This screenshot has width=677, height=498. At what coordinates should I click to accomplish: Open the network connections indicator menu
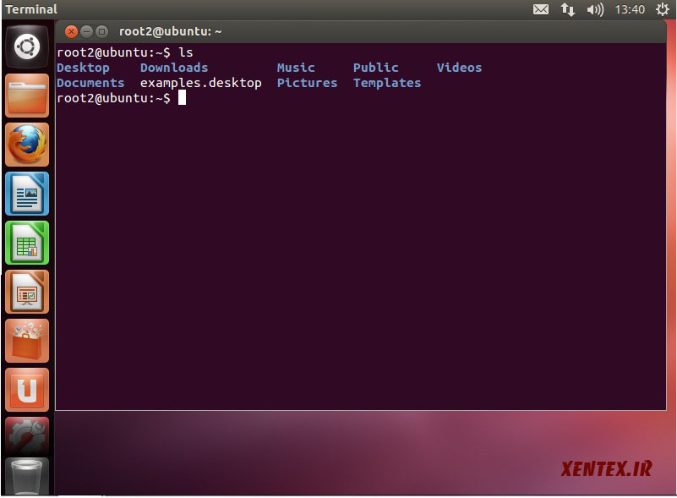point(568,10)
